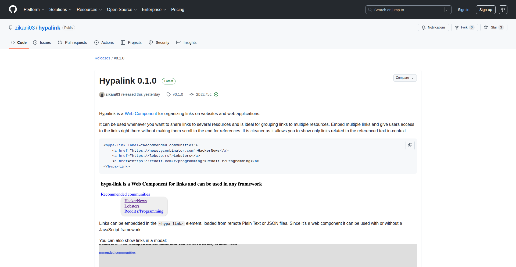
Task: Click the verified commit badge
Action: (x=216, y=94)
